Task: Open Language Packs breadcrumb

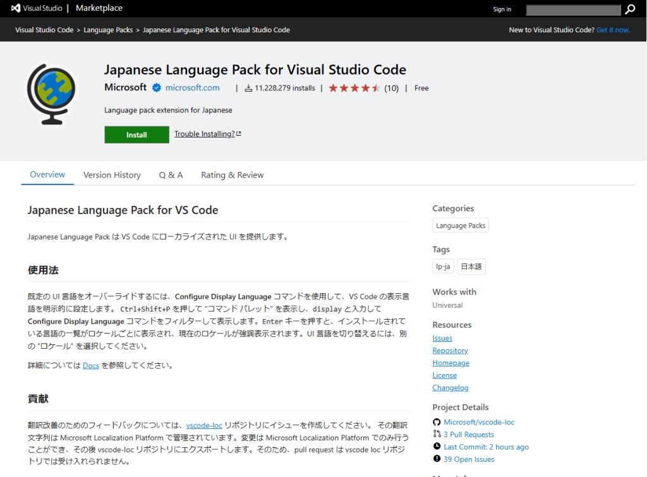Action: [x=108, y=30]
